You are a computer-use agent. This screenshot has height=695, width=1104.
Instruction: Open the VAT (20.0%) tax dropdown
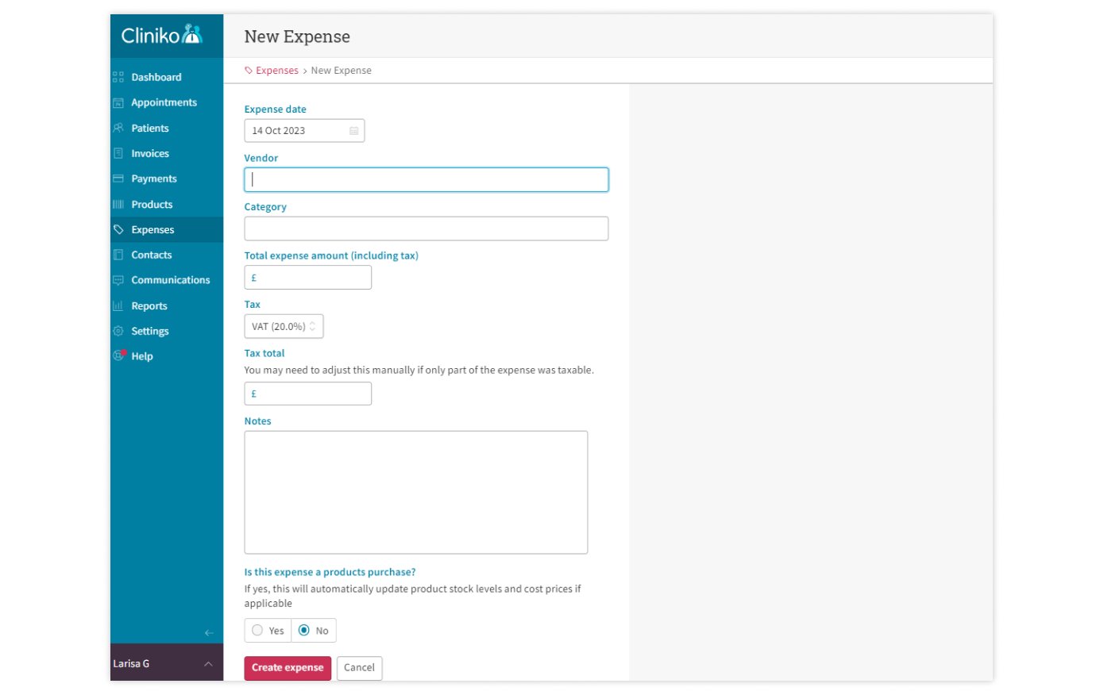[284, 326]
